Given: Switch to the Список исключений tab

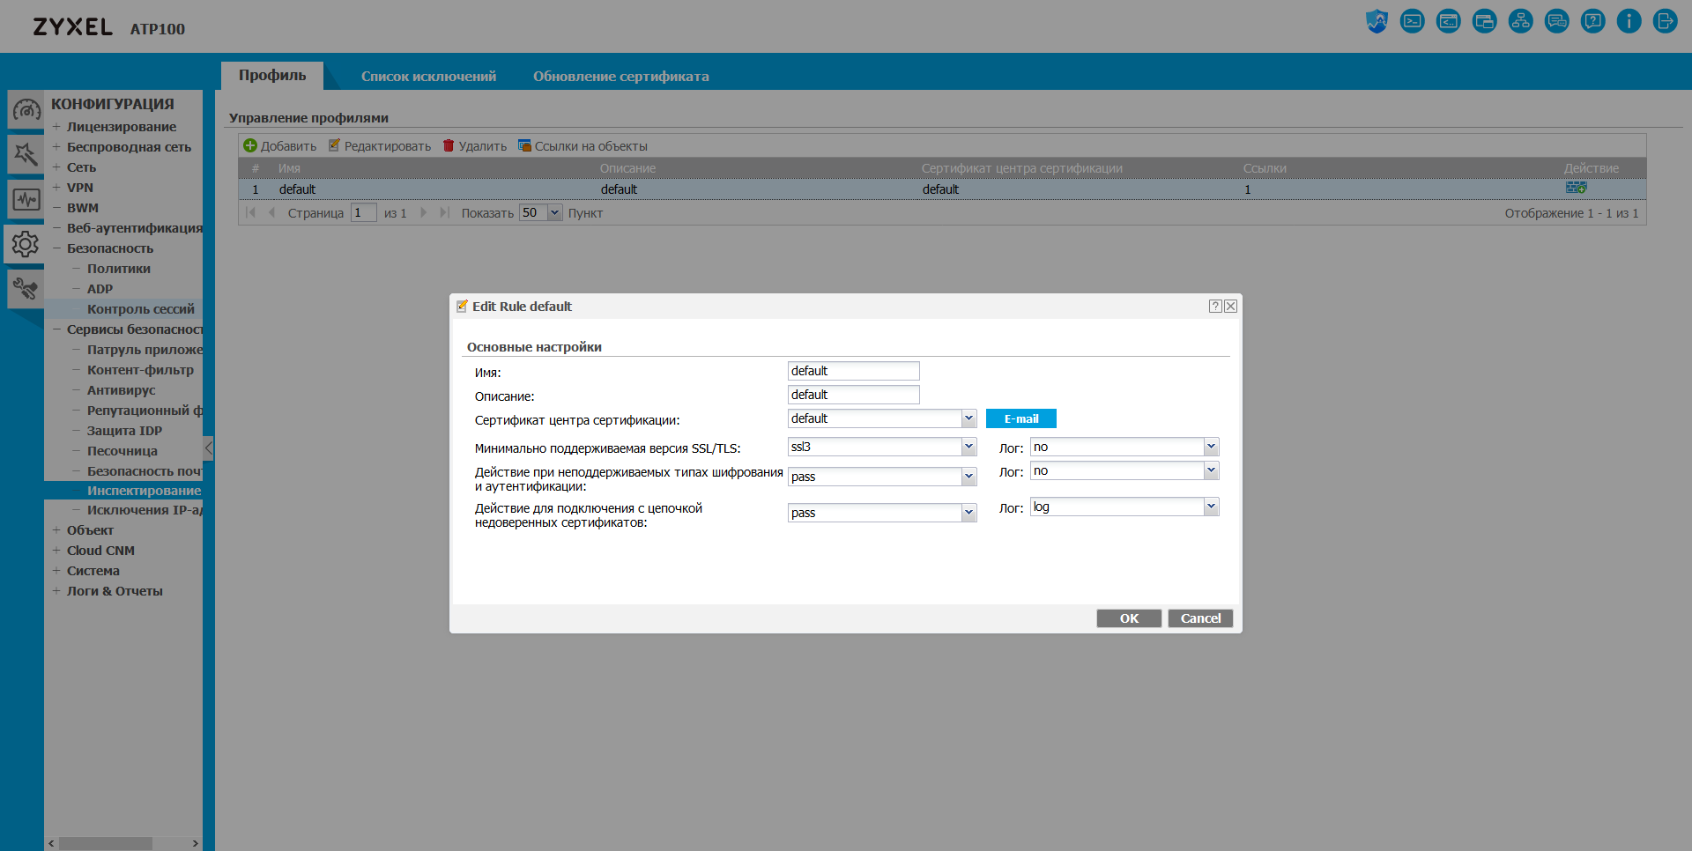Looking at the screenshot, I should [x=428, y=77].
